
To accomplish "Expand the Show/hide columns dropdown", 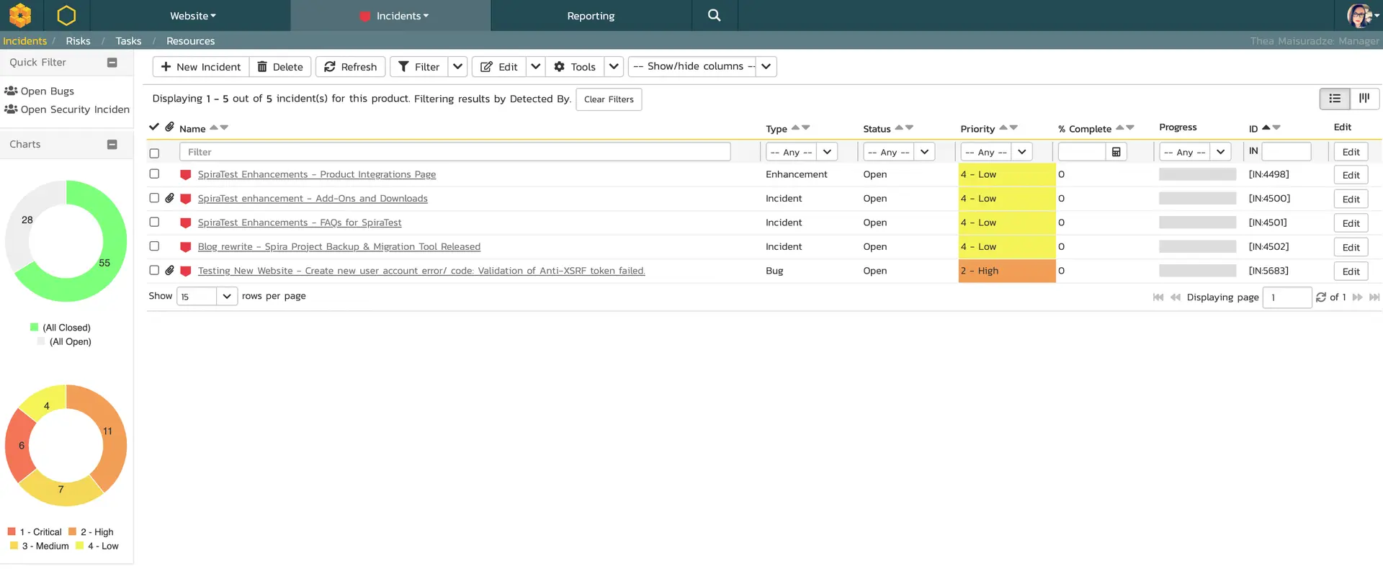I will pos(766,66).
